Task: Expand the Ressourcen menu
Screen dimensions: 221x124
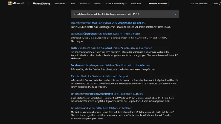Action: tap(138, 4)
